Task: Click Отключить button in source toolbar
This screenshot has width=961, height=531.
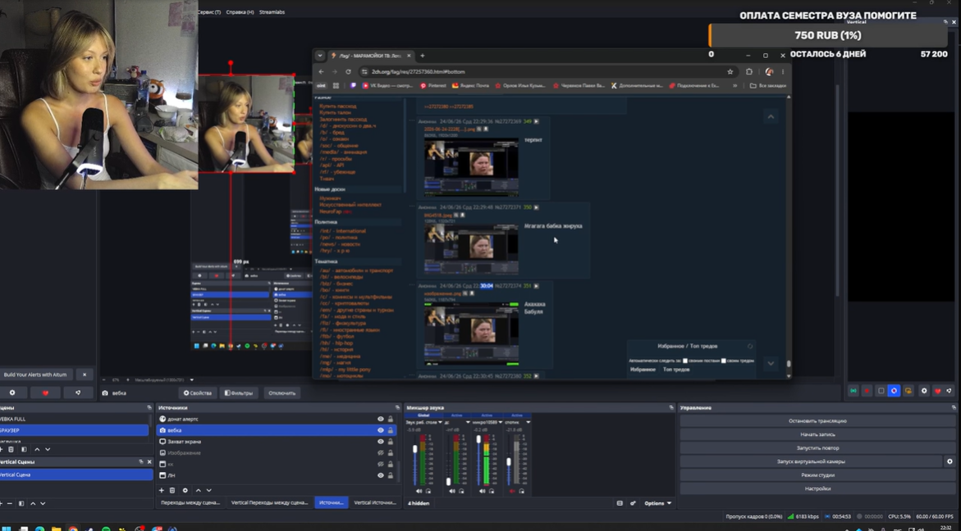Action: pyautogui.click(x=282, y=393)
